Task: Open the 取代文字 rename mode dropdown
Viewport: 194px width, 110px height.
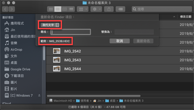Action: point(50,25)
